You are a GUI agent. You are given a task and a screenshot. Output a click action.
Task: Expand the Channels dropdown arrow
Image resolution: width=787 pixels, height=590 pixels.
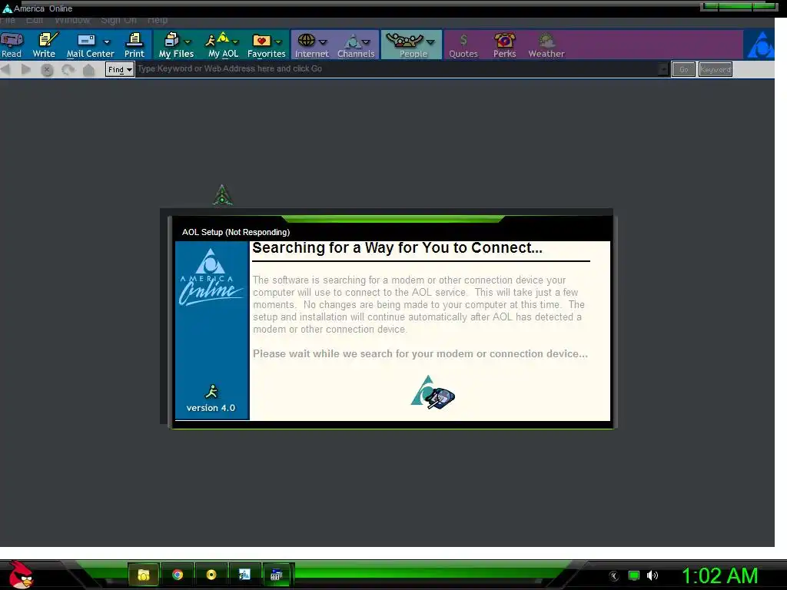pyautogui.click(x=366, y=42)
